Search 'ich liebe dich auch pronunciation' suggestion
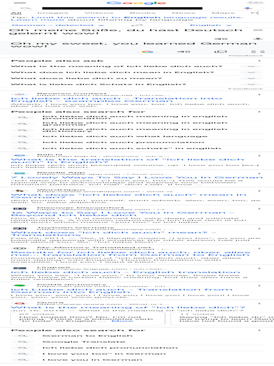274x366 pixels. (123, 142)
